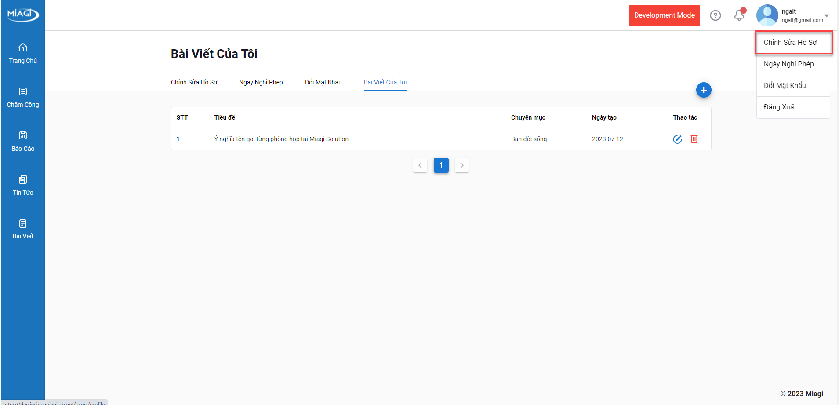Go to previous page arrow

pos(420,165)
